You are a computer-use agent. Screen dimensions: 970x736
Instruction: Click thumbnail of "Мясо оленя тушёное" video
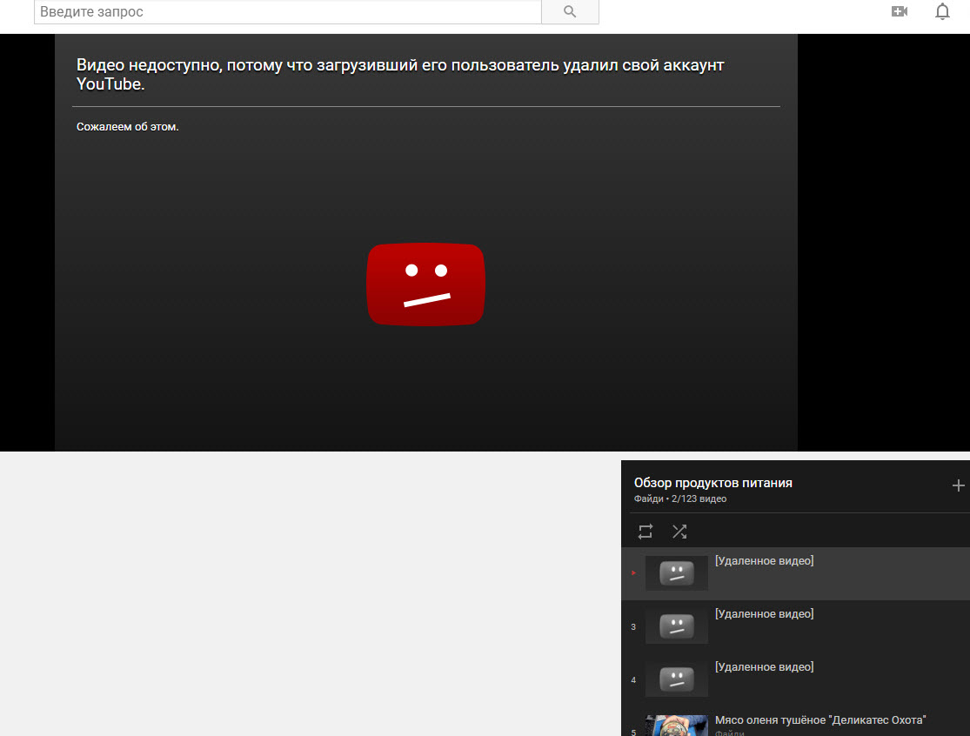click(x=677, y=726)
